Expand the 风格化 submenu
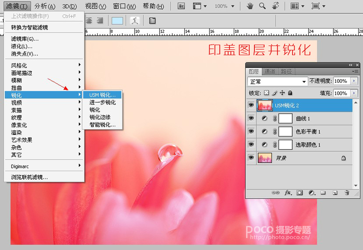 pyautogui.click(x=44, y=65)
